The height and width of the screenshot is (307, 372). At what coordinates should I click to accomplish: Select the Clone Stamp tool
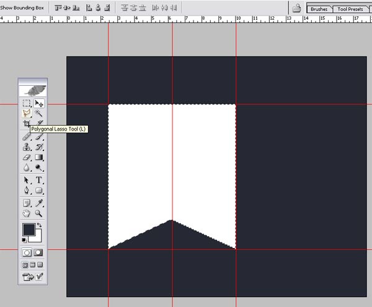point(26,147)
